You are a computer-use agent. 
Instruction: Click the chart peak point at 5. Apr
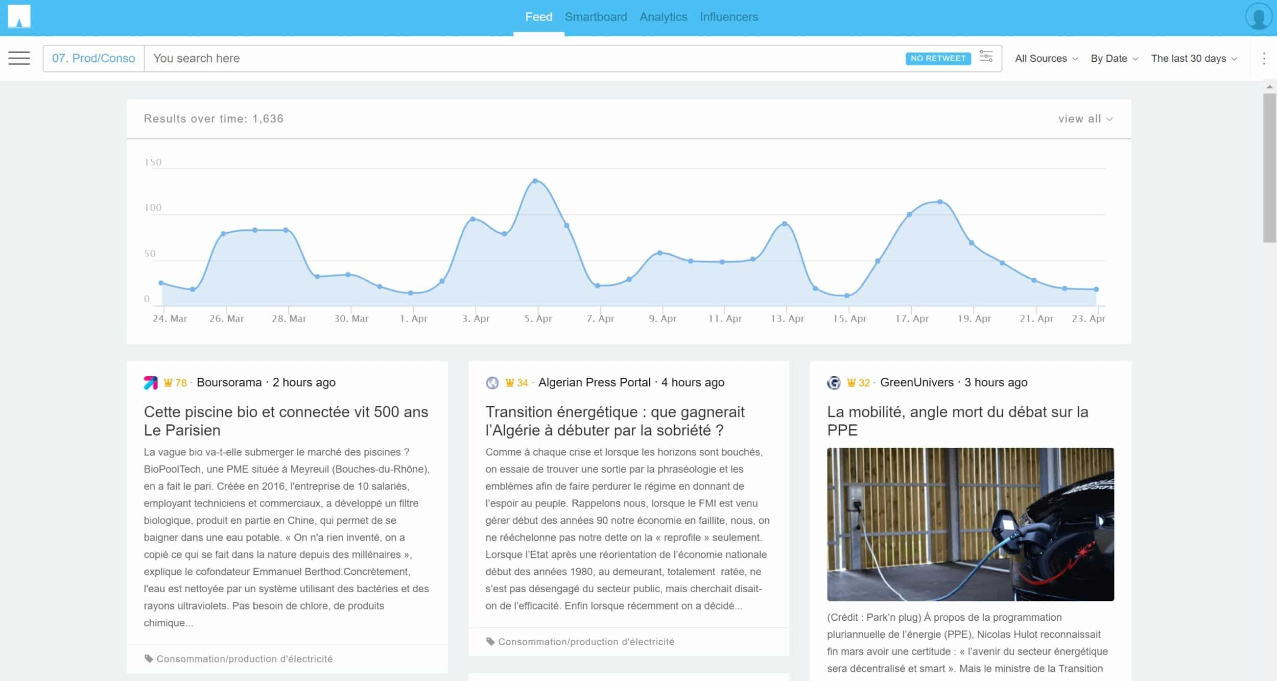tap(535, 181)
